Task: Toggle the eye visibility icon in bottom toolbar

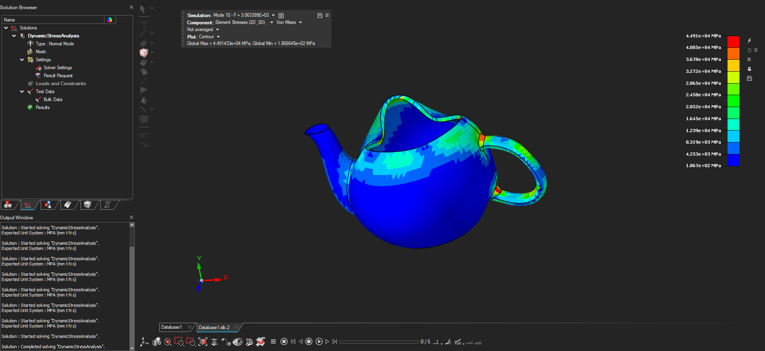Action: coord(237,341)
